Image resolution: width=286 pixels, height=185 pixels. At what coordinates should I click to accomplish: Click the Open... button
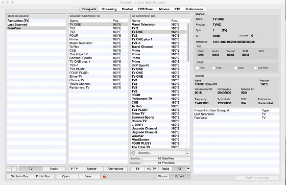coord(67,176)
